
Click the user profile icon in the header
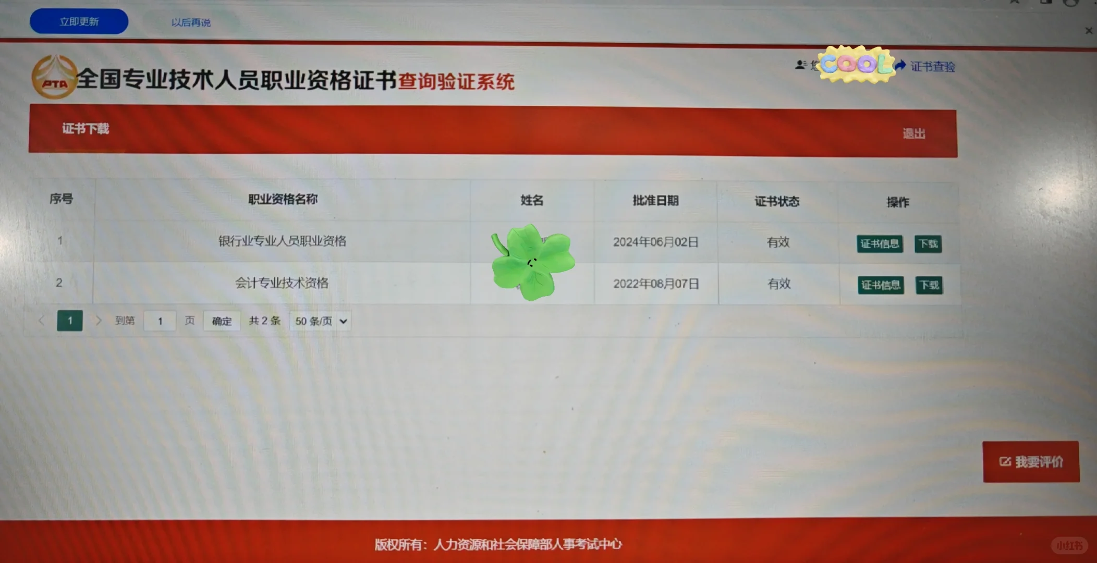pyautogui.click(x=799, y=64)
